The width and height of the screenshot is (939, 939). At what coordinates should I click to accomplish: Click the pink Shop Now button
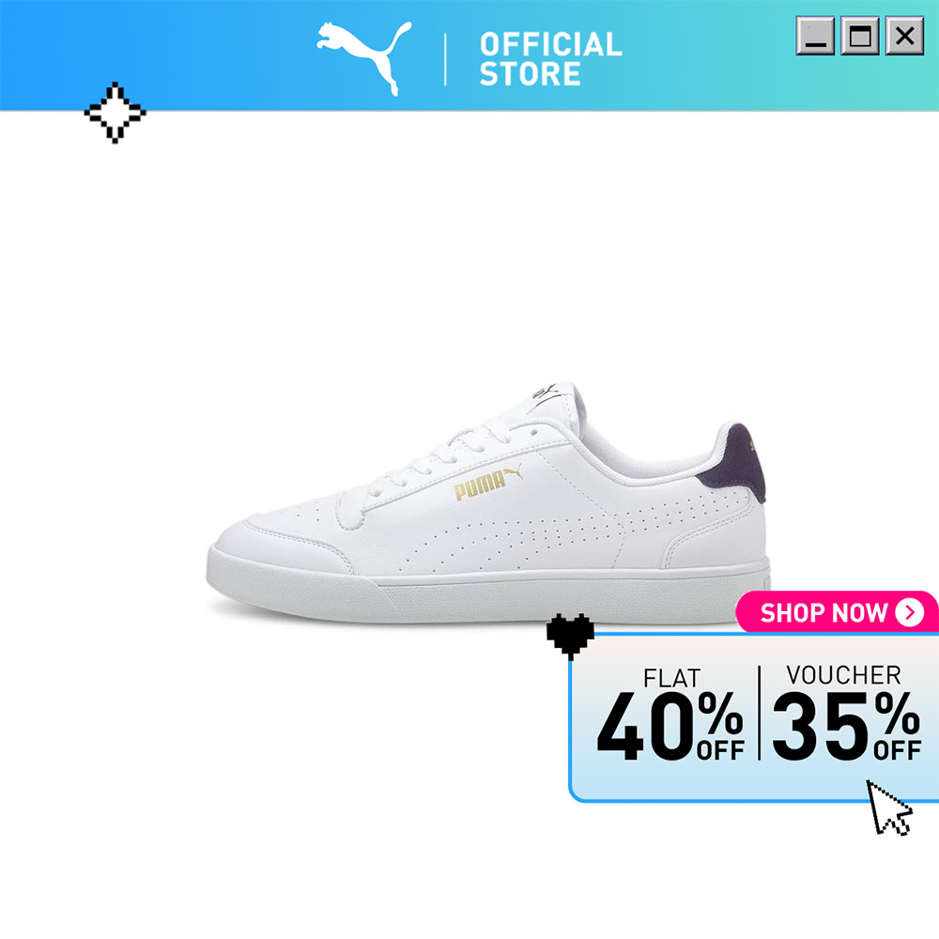point(837,612)
